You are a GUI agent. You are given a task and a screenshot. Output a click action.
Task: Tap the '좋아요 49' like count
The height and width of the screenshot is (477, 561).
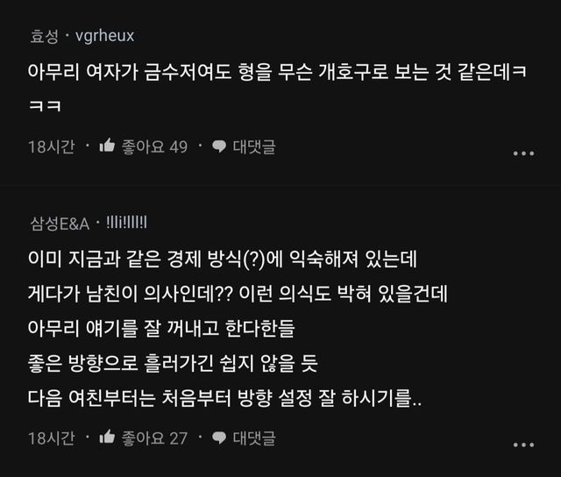(x=154, y=146)
